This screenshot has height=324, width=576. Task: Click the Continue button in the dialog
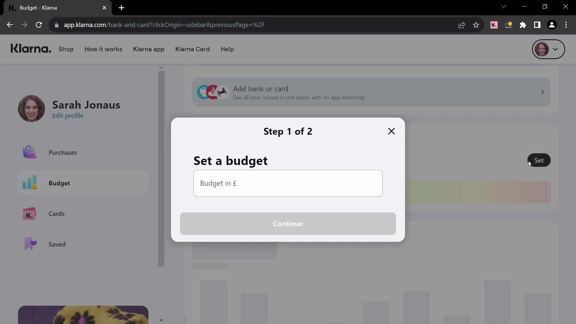288,223
